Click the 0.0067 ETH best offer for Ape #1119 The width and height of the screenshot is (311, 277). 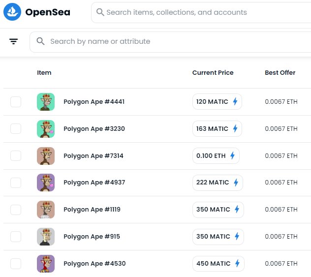(281, 210)
